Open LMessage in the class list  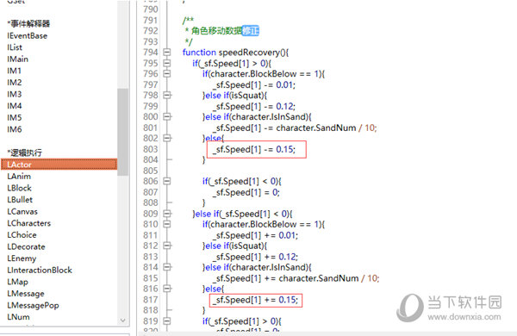(x=26, y=294)
